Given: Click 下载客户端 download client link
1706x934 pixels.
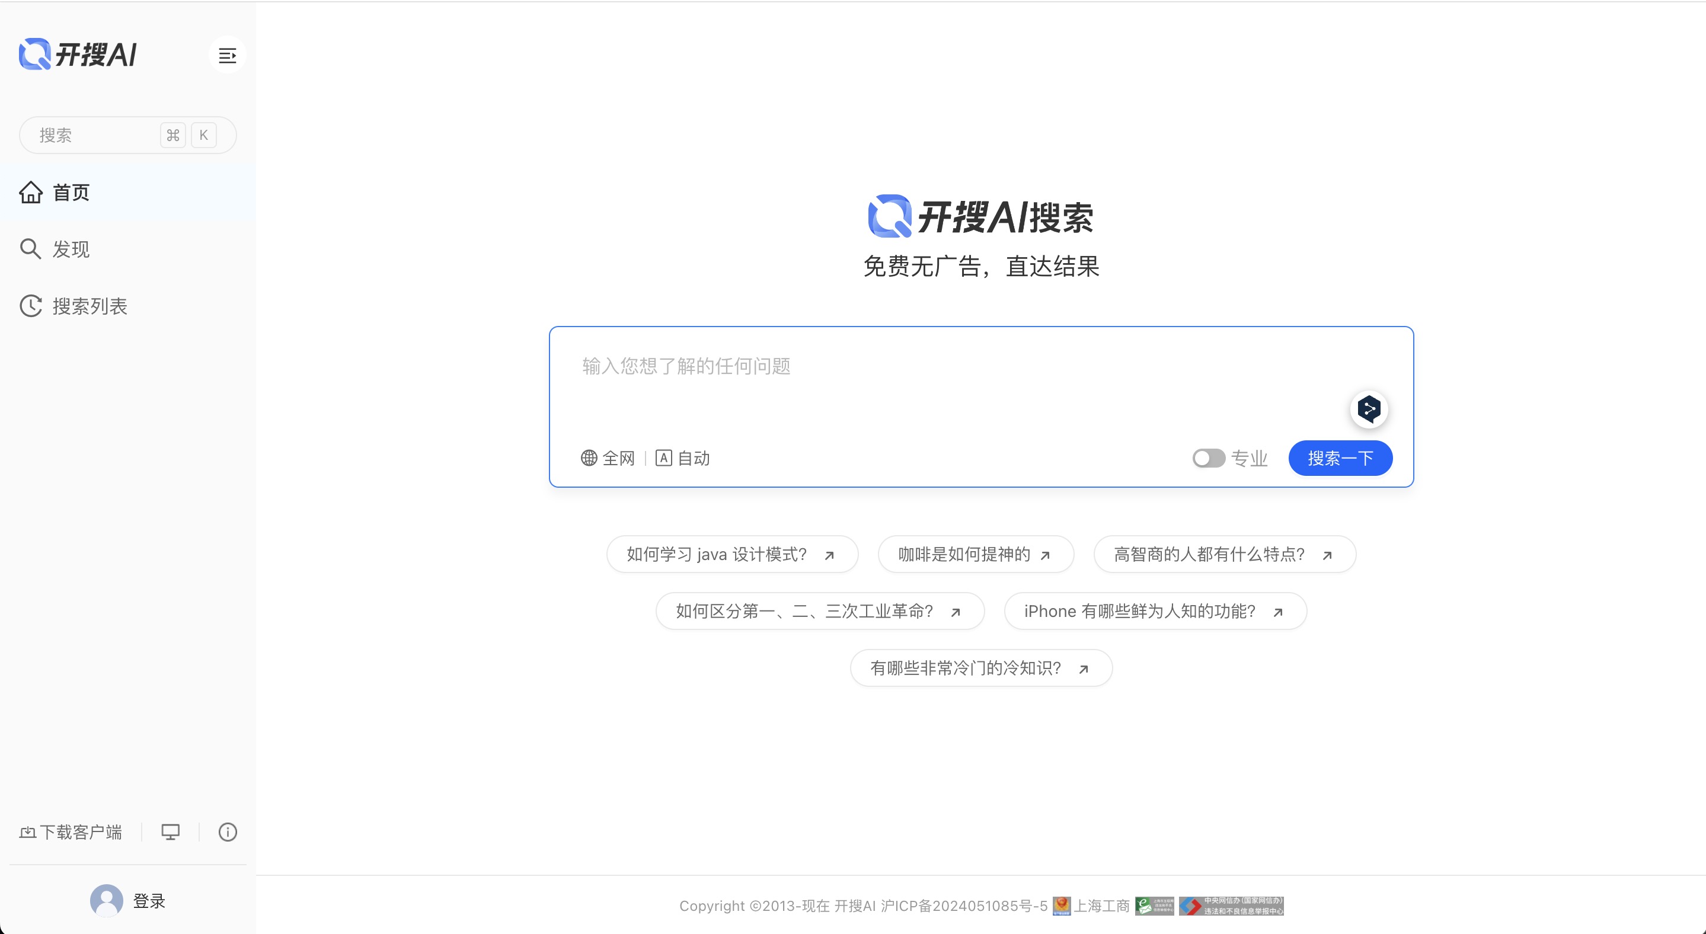Looking at the screenshot, I should click(71, 832).
